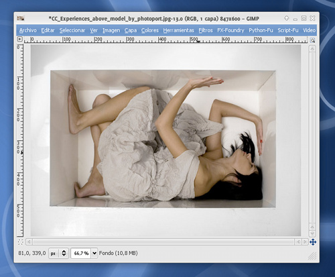
Task: Maximize the GIMP window
Action: tap(304, 18)
